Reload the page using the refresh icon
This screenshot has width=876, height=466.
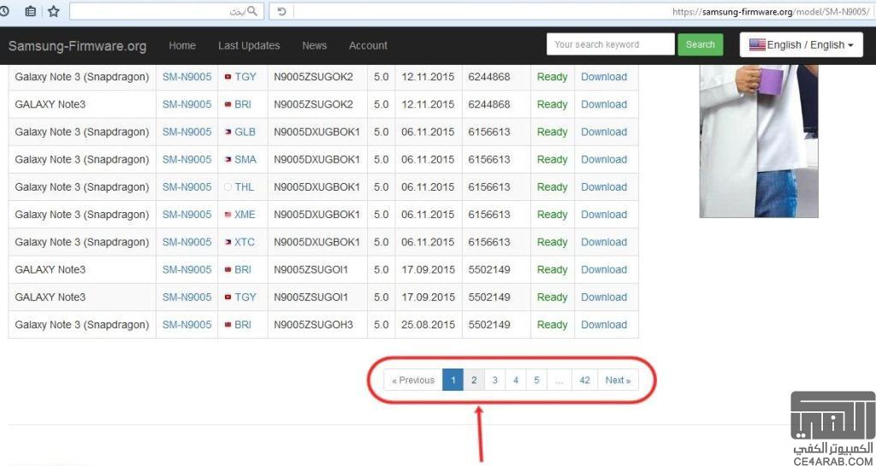281,11
